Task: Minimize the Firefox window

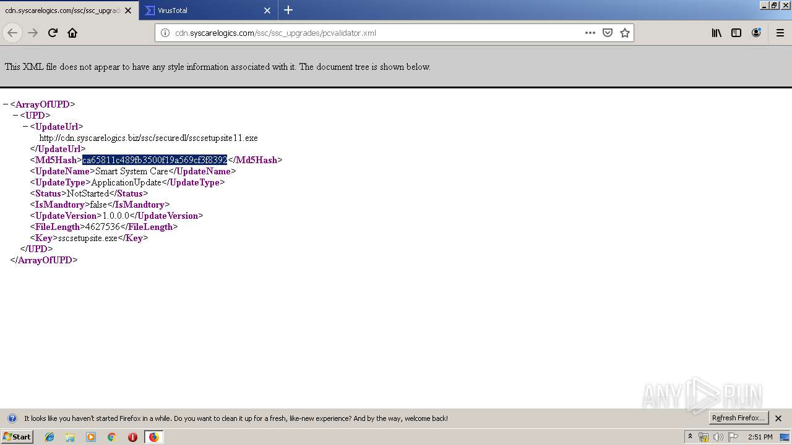Action: point(764,5)
